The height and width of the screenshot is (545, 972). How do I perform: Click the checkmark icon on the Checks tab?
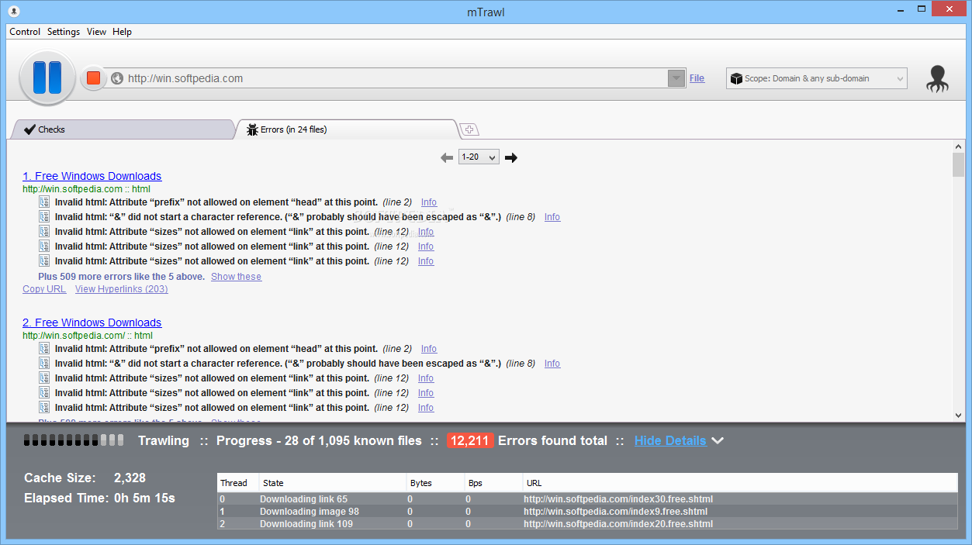pyautogui.click(x=29, y=129)
